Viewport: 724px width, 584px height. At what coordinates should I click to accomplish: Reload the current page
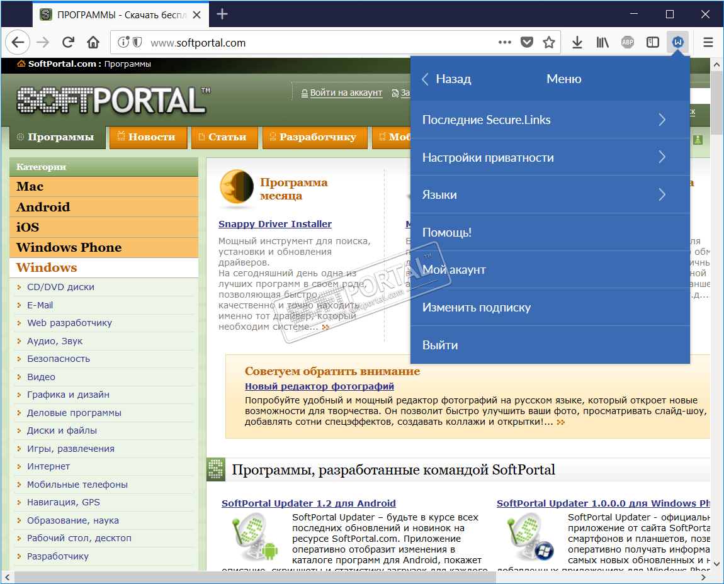click(69, 42)
